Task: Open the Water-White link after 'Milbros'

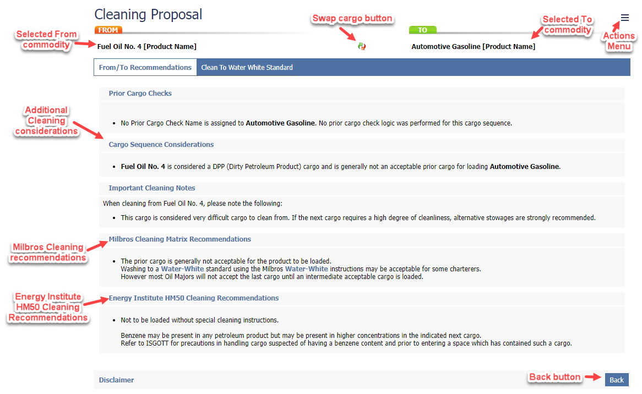Action: tap(306, 269)
